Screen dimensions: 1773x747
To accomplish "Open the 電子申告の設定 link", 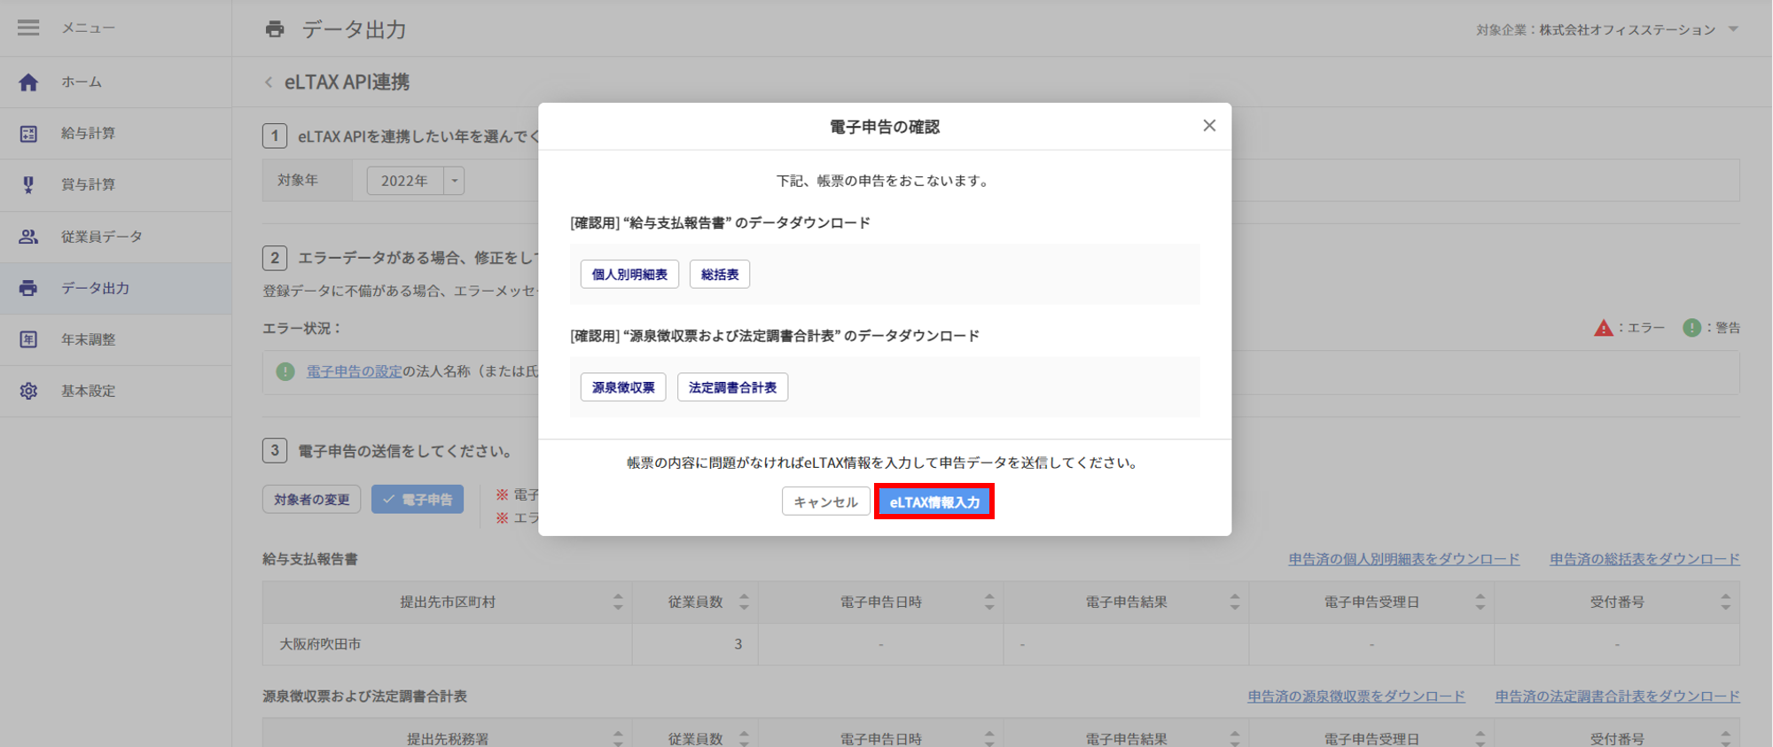I will click(355, 371).
